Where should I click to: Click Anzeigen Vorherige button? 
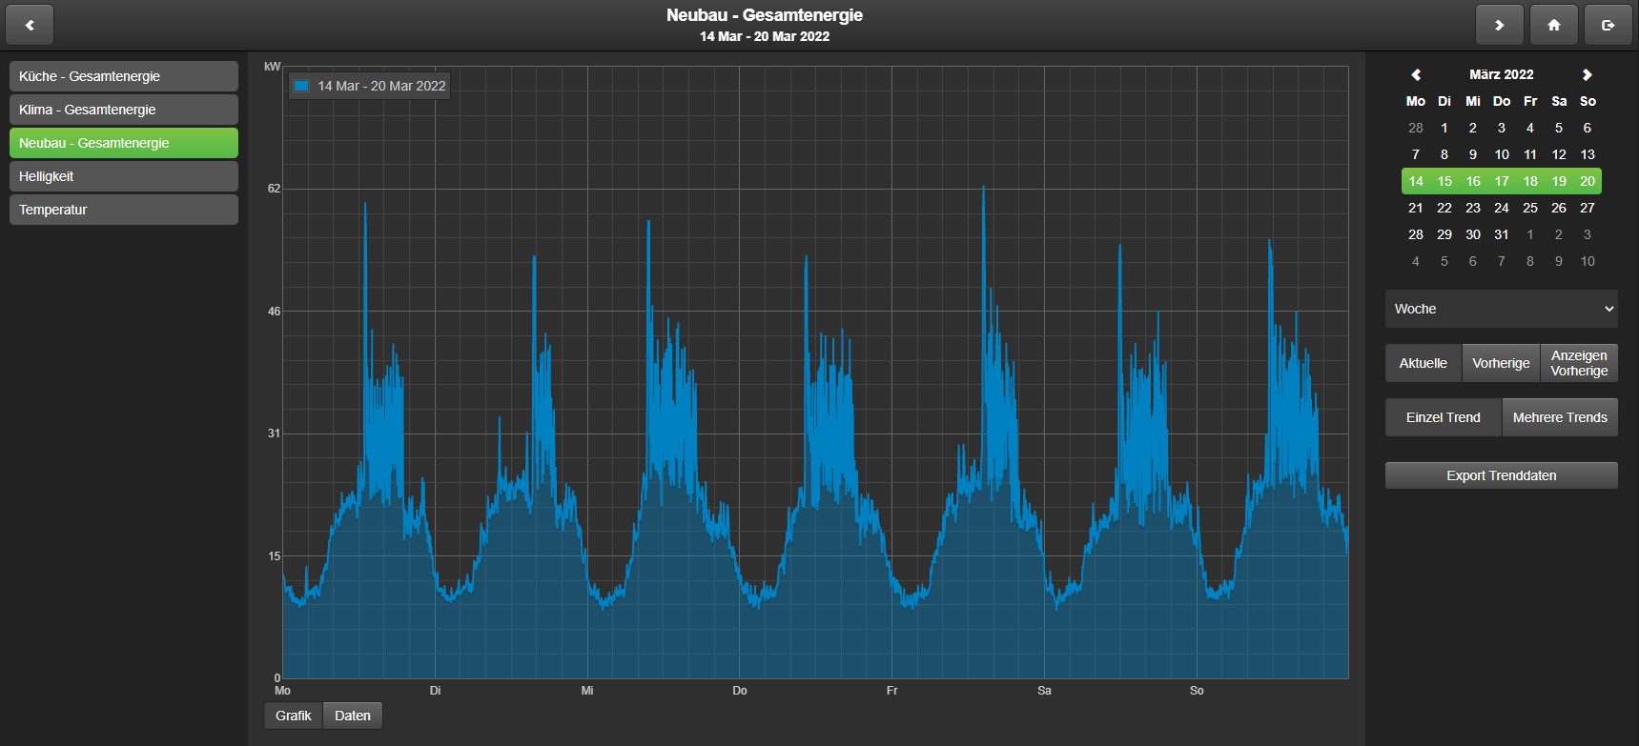click(1579, 363)
